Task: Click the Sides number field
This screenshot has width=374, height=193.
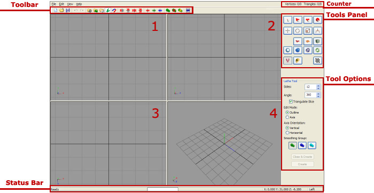Action: (x=310, y=87)
